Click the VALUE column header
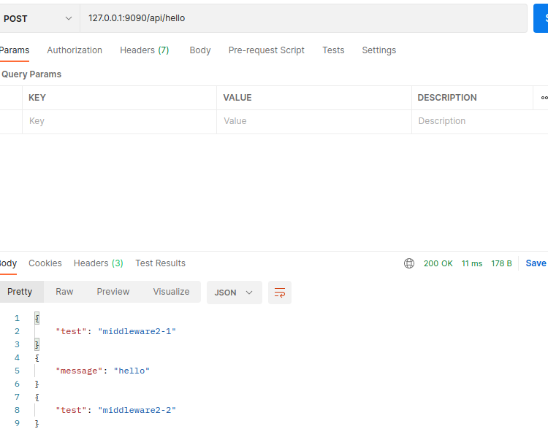 pos(237,98)
